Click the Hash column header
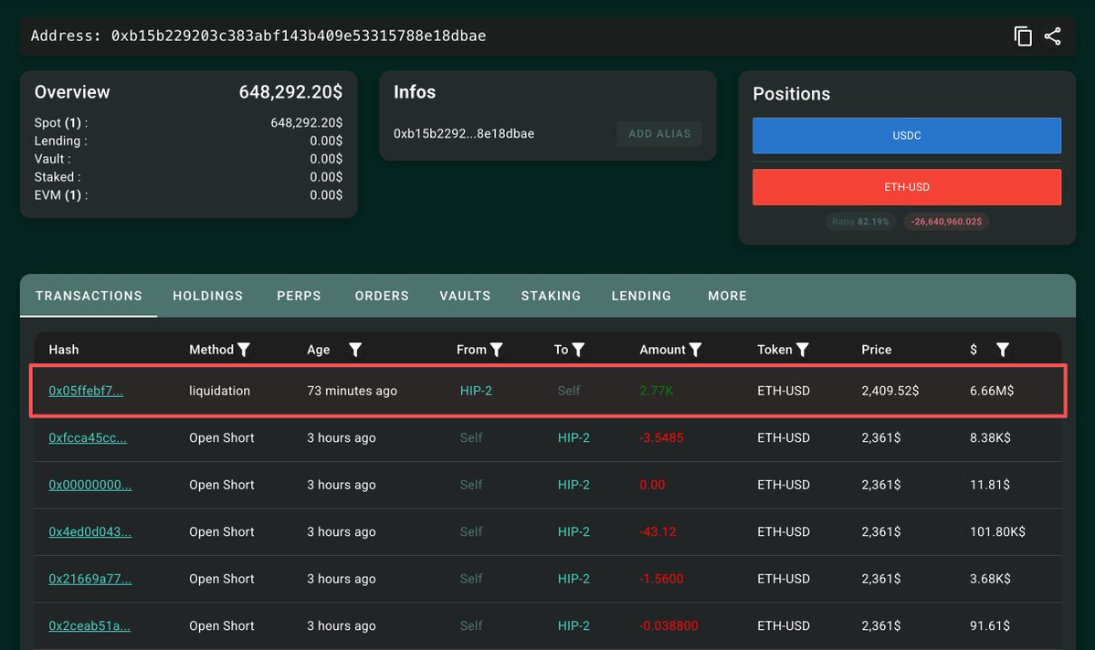Image resolution: width=1095 pixels, height=650 pixels. [64, 350]
